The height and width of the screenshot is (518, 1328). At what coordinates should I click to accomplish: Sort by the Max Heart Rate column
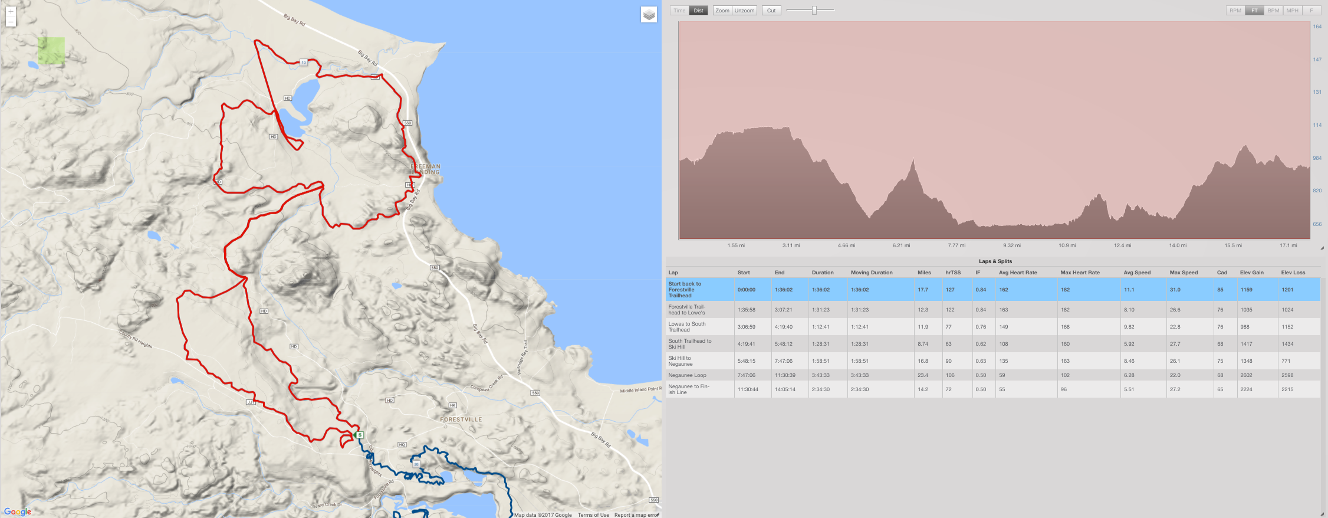tap(1080, 273)
